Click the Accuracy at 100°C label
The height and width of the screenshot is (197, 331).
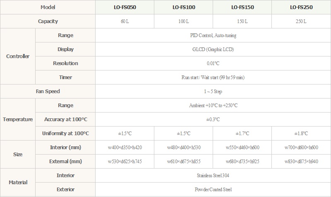pos(66,120)
